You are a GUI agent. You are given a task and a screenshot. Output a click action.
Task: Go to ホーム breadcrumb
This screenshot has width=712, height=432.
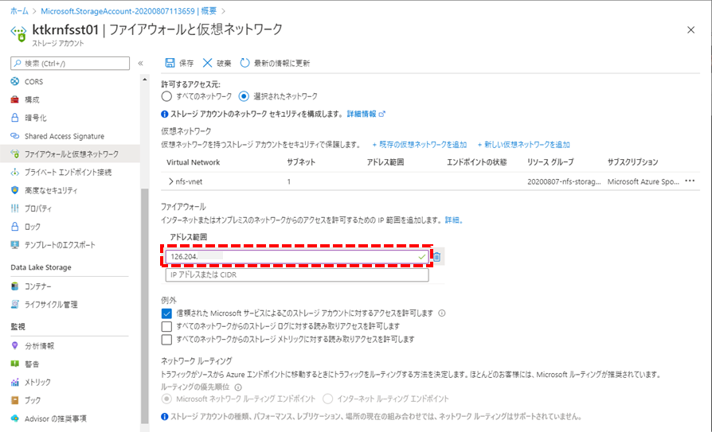click(x=20, y=11)
